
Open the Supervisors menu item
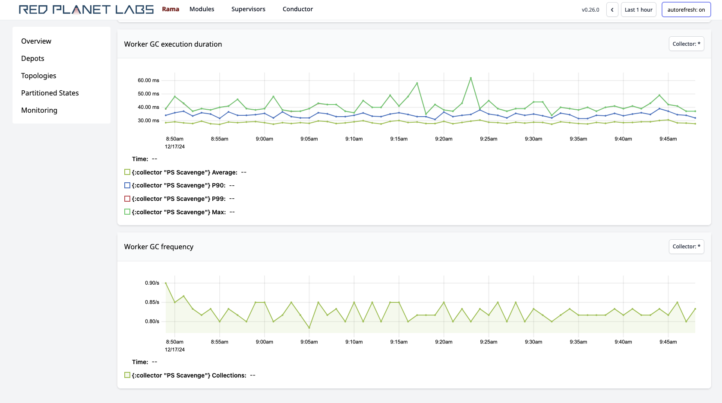pos(248,9)
